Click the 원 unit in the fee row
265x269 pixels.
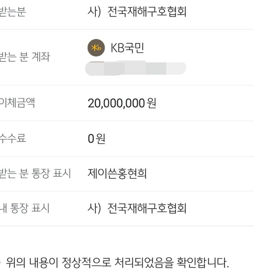point(101,139)
